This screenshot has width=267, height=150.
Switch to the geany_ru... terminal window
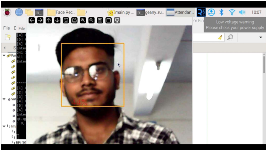[x=151, y=12]
